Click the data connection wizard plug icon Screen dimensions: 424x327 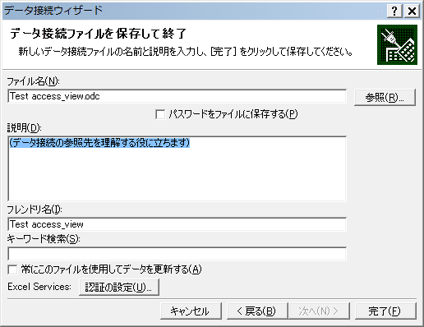point(397,45)
